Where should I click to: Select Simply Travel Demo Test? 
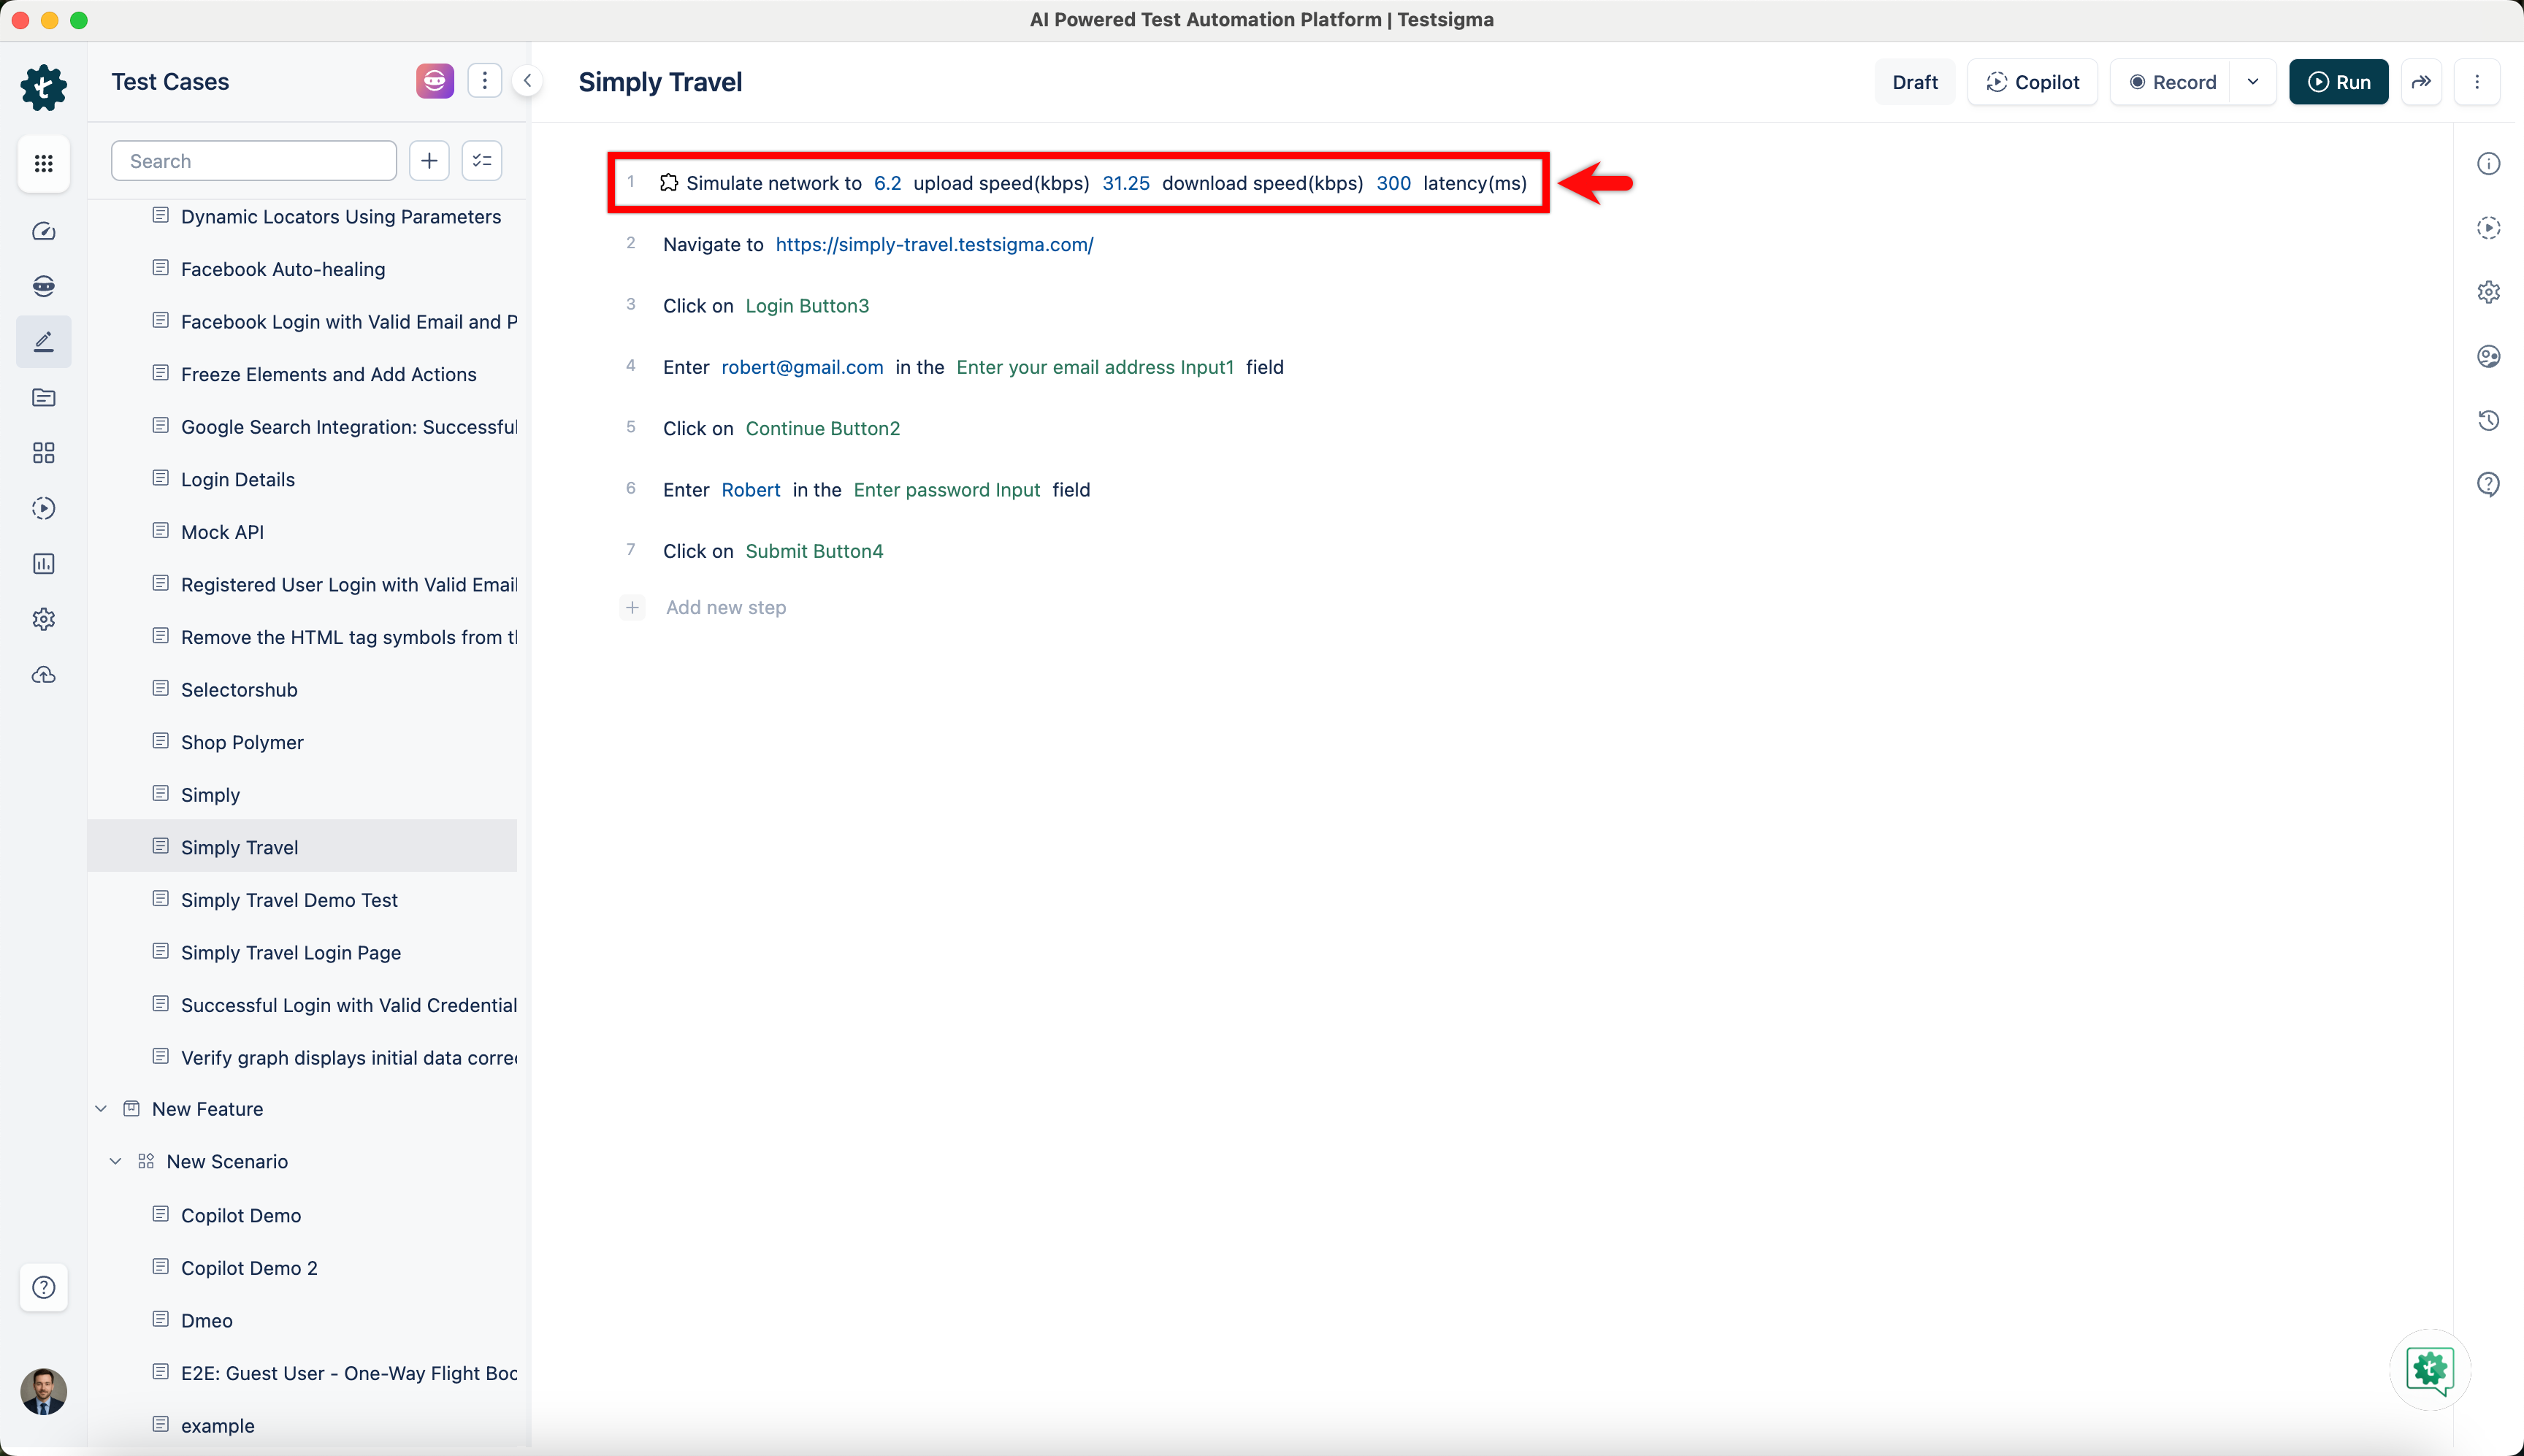[x=289, y=900]
